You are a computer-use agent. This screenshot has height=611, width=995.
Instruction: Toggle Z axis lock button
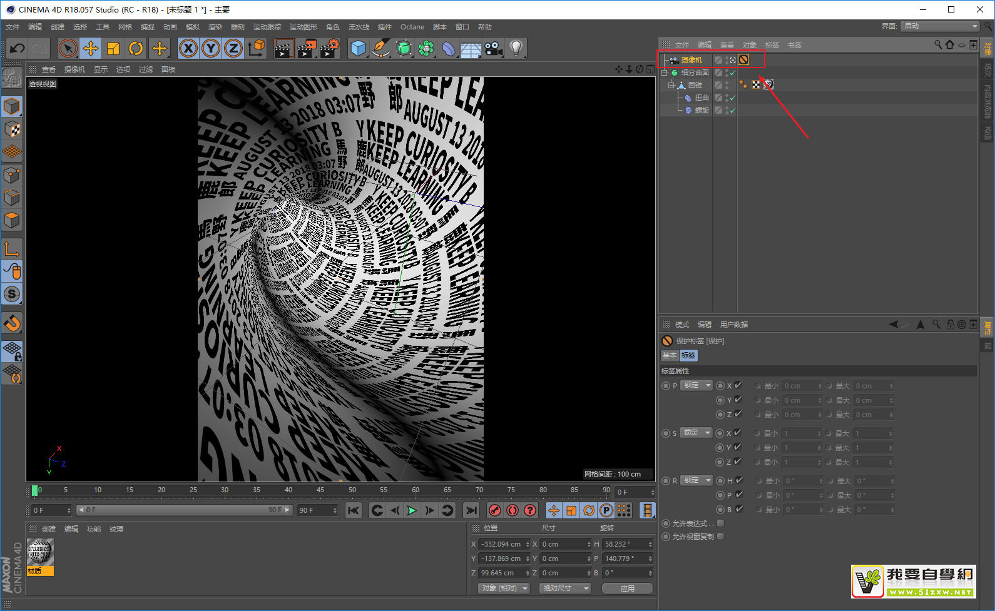(x=233, y=48)
